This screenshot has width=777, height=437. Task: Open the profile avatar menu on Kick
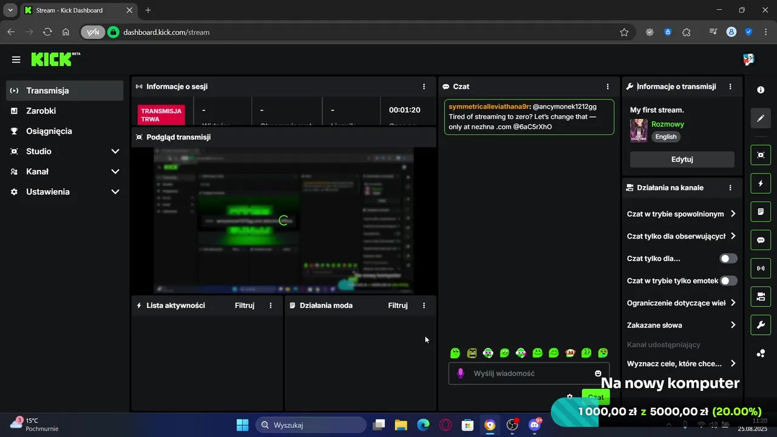748,59
